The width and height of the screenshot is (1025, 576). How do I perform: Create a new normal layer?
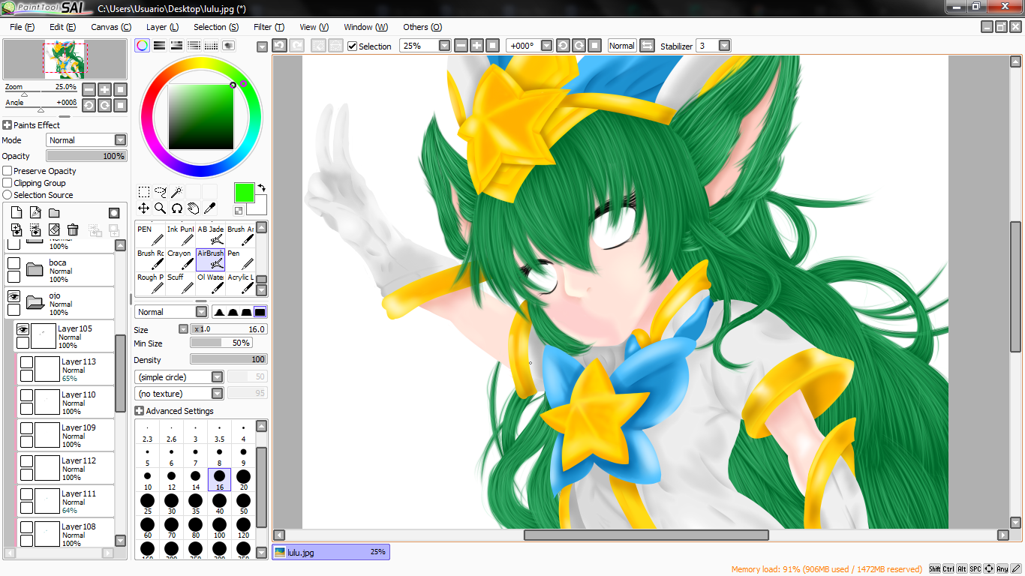[17, 213]
